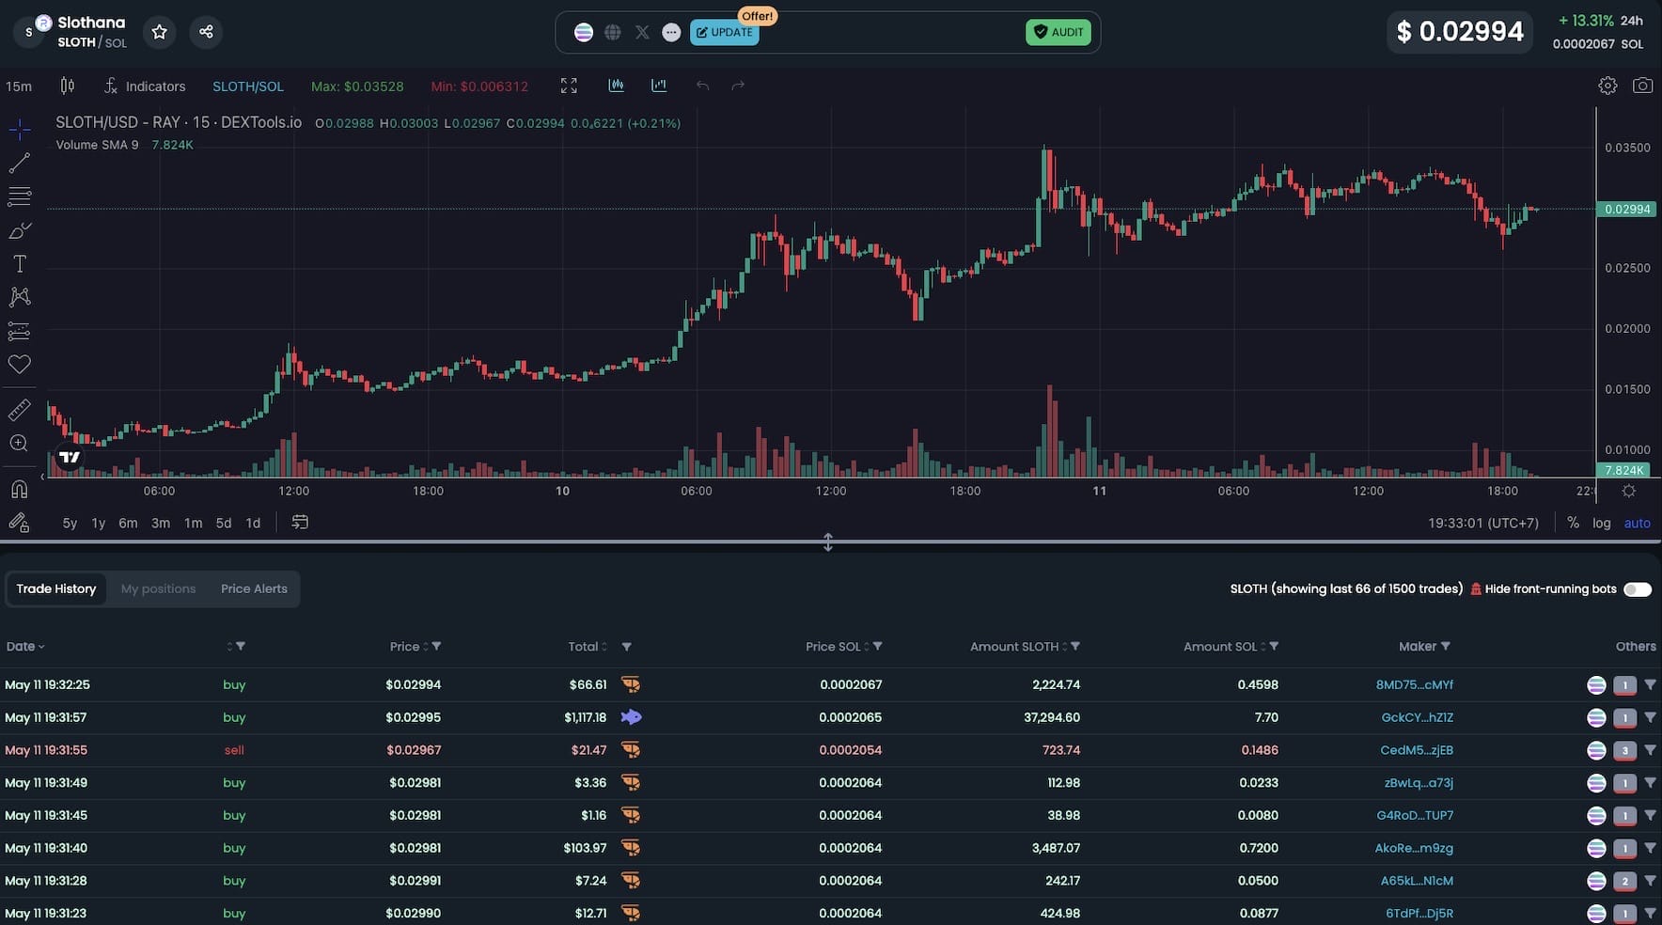
Task: Select the ruler measure tool
Action: (x=19, y=410)
